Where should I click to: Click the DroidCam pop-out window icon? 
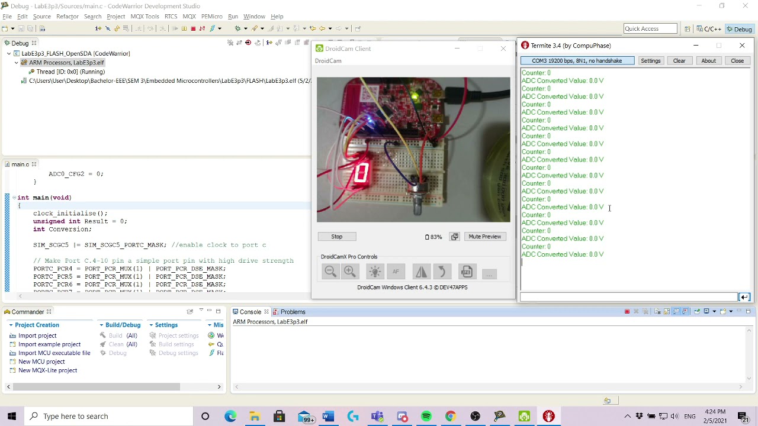454,237
